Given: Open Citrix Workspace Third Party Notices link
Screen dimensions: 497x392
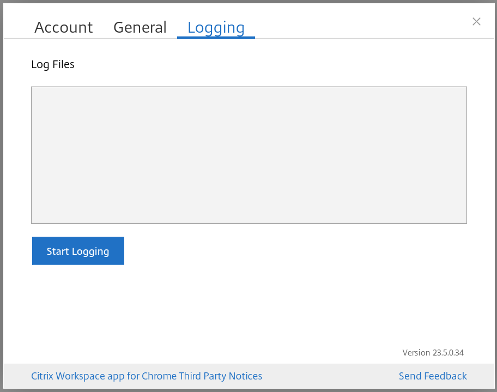Looking at the screenshot, I should point(147,376).
